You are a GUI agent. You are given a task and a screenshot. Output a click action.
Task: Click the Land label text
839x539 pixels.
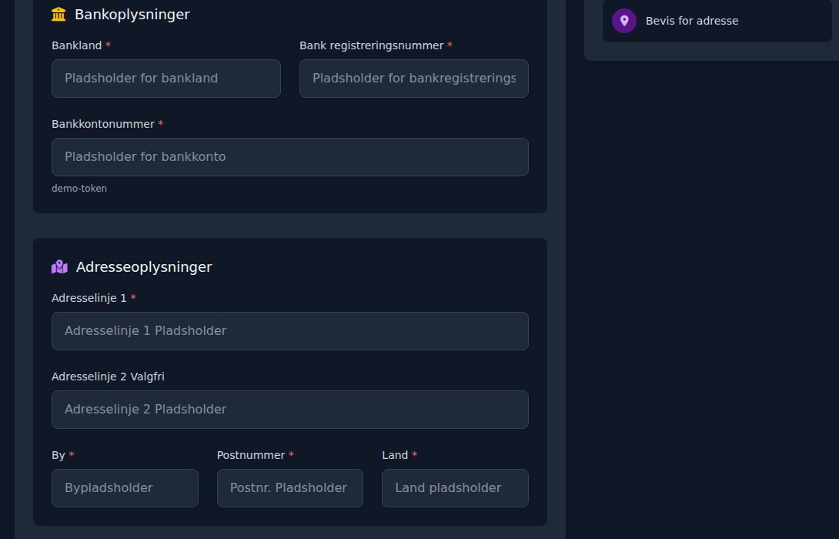(x=395, y=456)
